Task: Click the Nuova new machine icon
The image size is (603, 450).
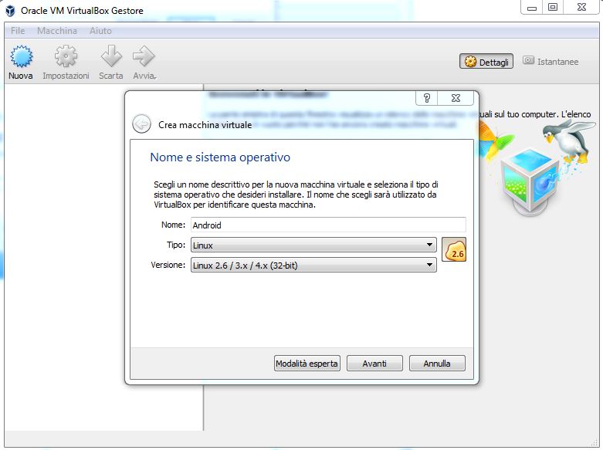Action: (20, 58)
